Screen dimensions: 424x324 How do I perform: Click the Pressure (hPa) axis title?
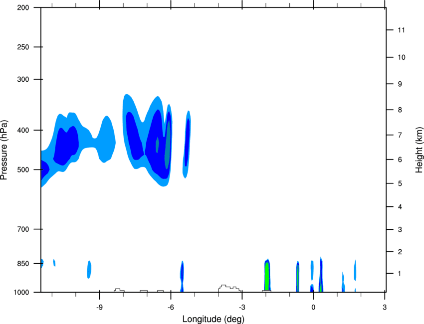(4, 150)
